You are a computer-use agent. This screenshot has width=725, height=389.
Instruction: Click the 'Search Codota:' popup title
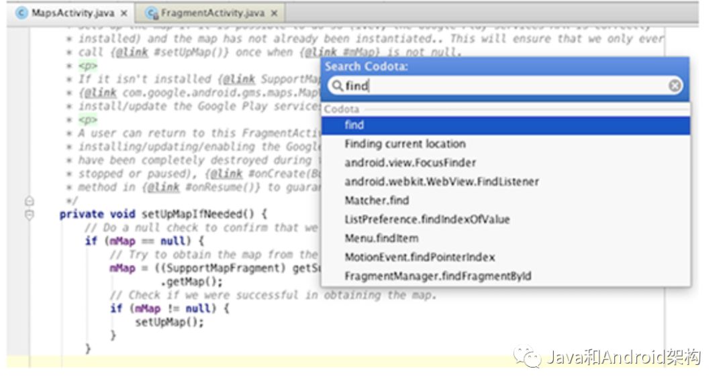click(x=367, y=66)
